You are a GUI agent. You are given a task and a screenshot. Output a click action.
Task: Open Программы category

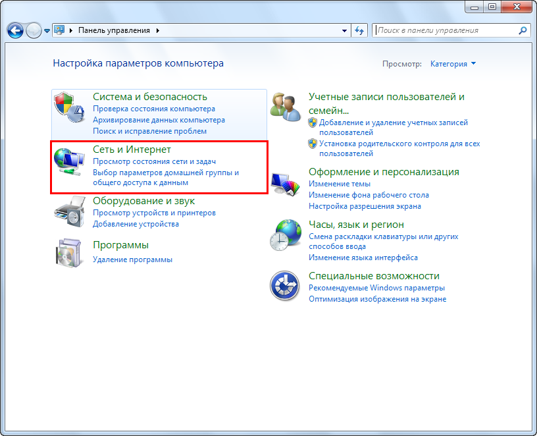120,245
